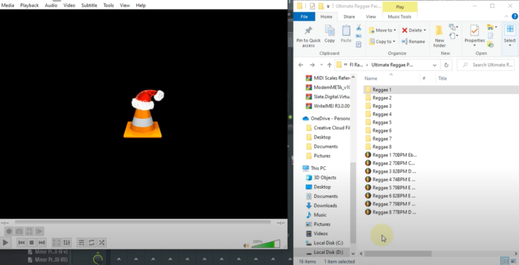
Task: Click next media button in VLC
Action: pyautogui.click(x=42, y=243)
